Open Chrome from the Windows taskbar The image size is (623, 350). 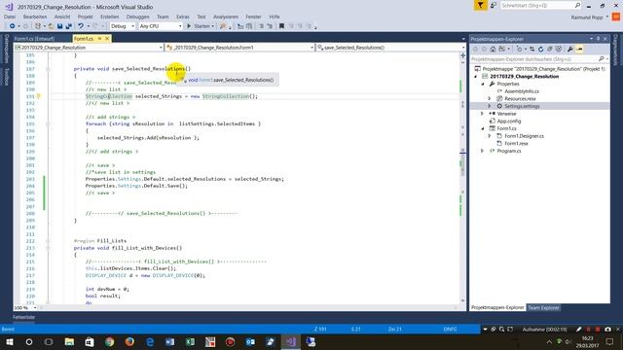pos(109,341)
